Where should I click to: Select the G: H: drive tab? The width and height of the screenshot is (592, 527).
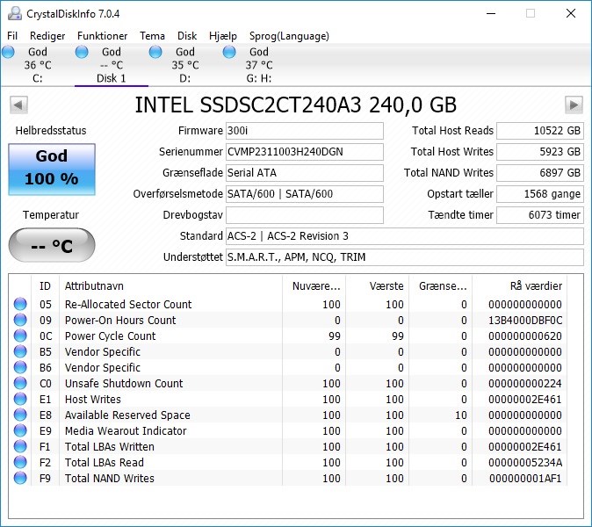coord(258,65)
